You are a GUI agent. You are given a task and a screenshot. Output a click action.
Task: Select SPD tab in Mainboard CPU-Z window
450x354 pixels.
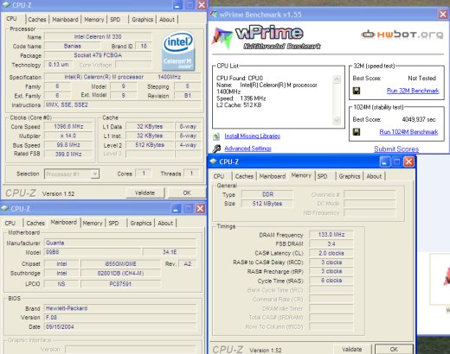click(x=113, y=223)
